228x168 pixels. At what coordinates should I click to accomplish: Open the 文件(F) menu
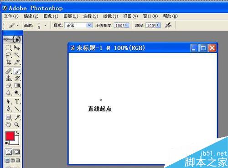click(x=11, y=16)
